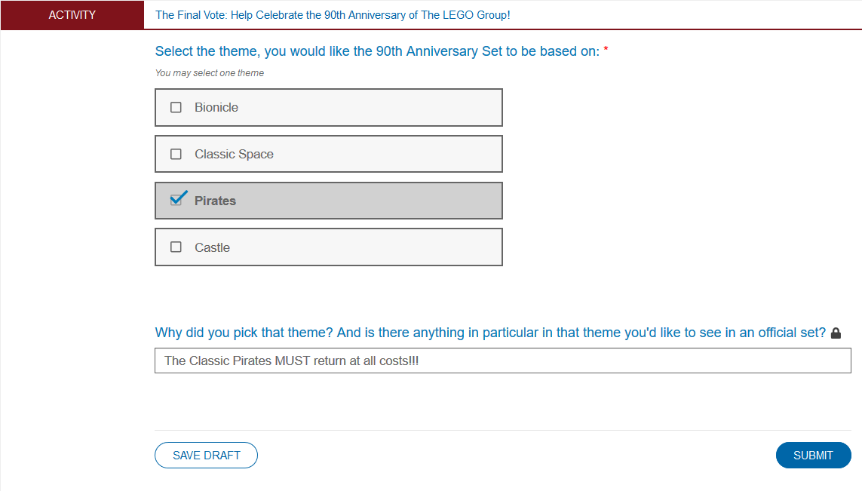Focus the theme reason text field
The width and height of the screenshot is (862, 491).
point(502,361)
